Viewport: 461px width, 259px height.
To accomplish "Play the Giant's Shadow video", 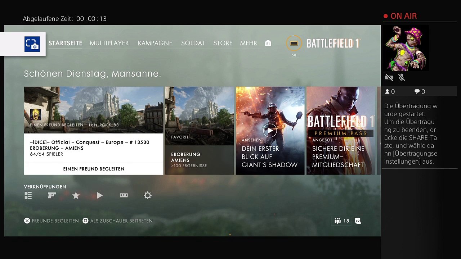I will tap(270, 131).
